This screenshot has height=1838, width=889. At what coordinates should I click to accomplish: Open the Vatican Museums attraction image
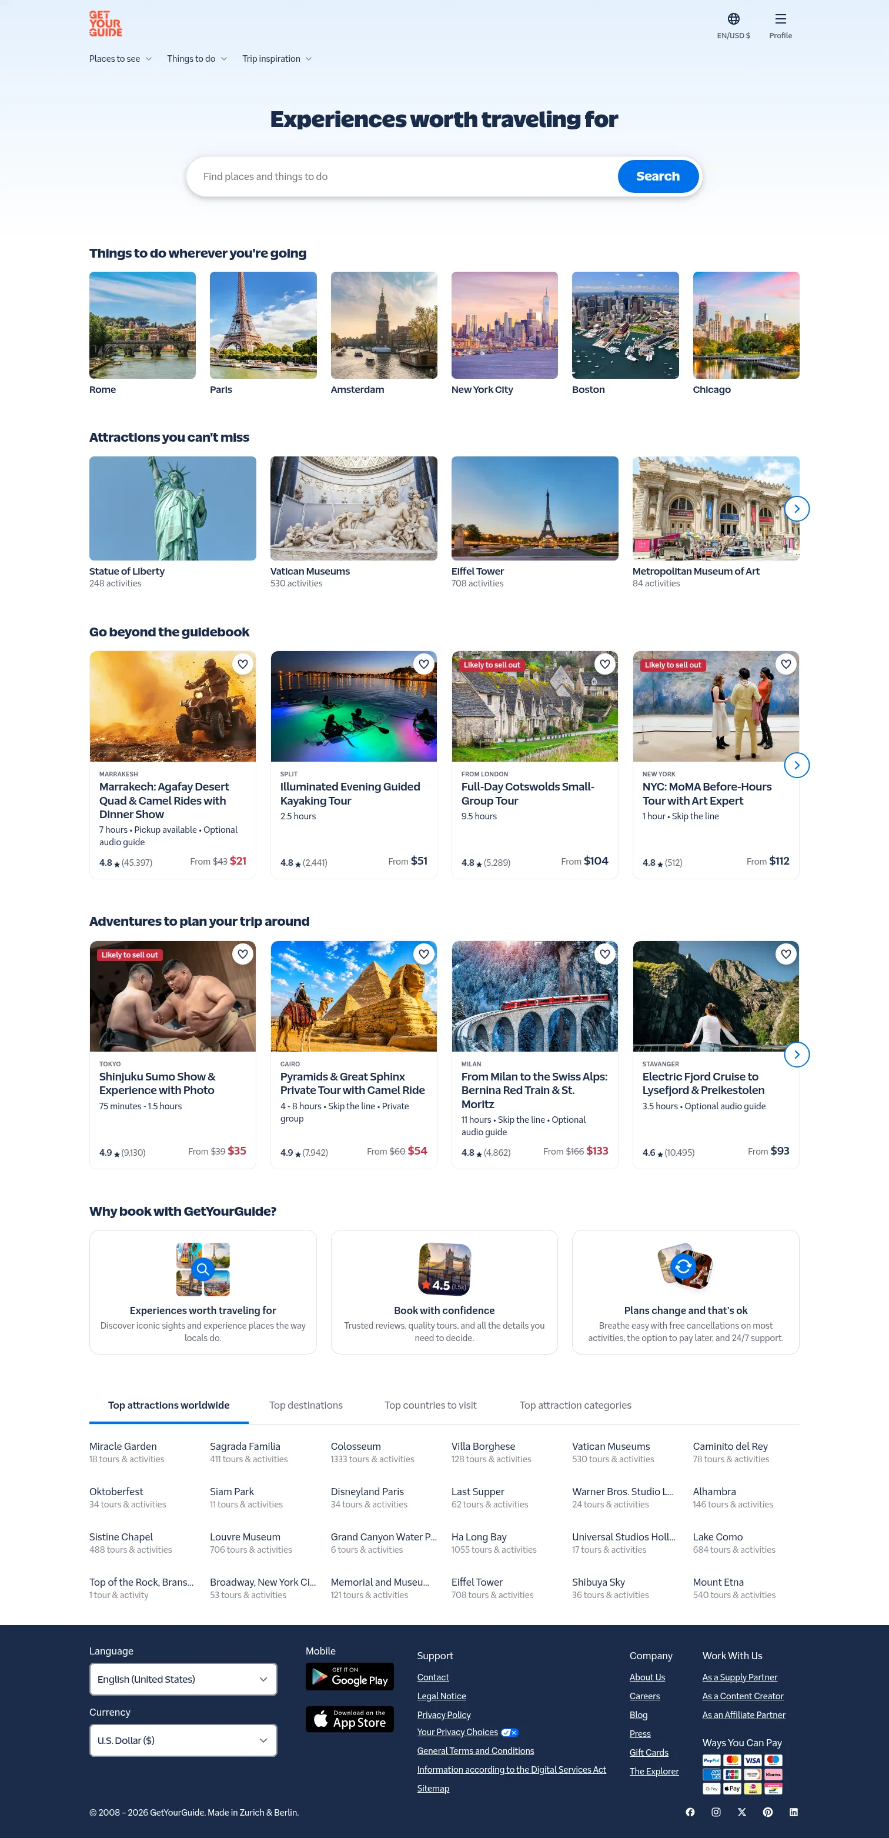click(x=354, y=508)
